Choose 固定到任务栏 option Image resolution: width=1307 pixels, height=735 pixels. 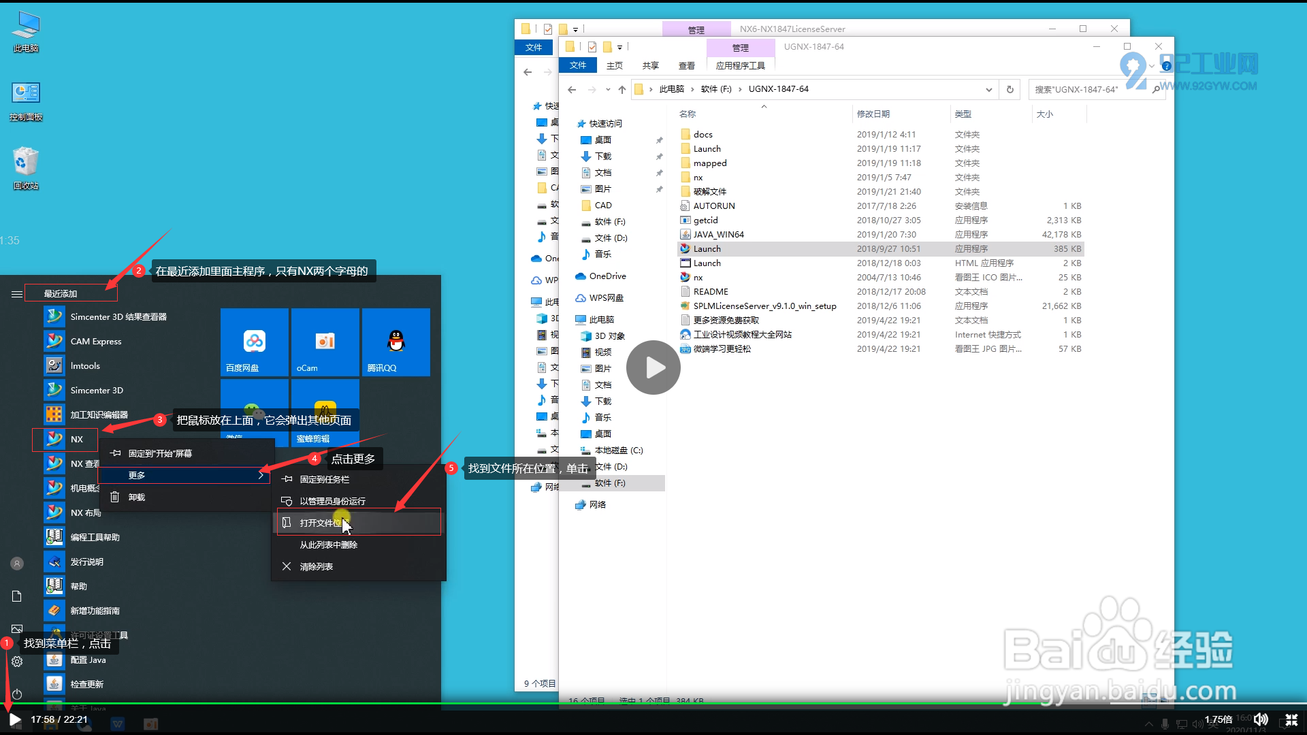(x=359, y=479)
